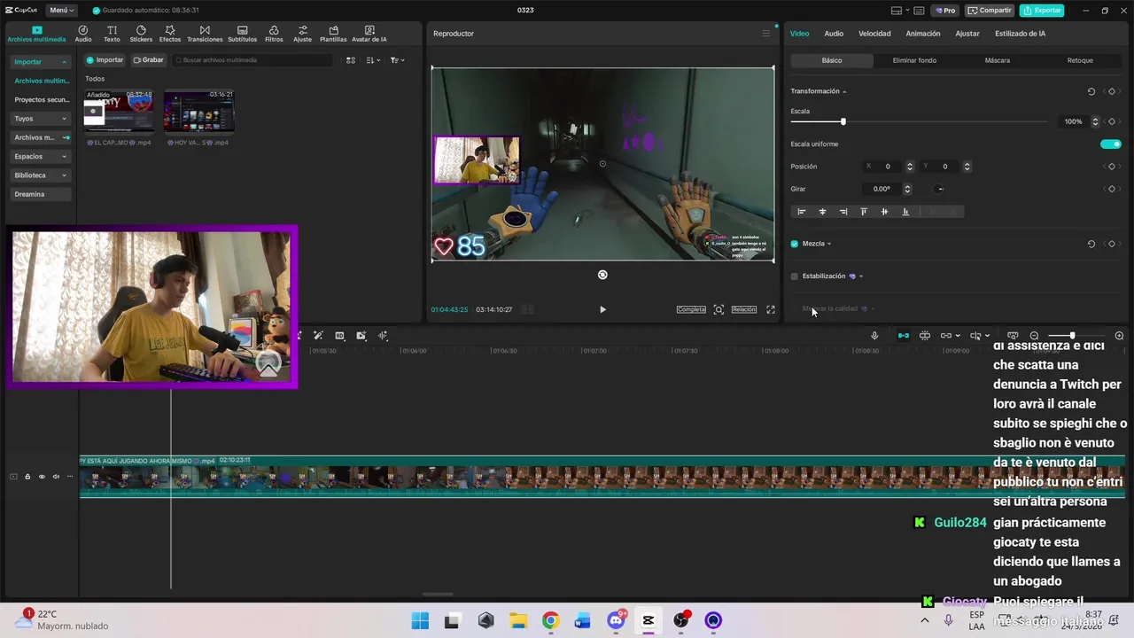
Task: Open the Stickers library
Action: click(x=141, y=34)
